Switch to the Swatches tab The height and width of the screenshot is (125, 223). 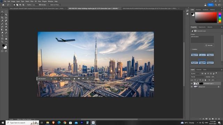(198, 10)
